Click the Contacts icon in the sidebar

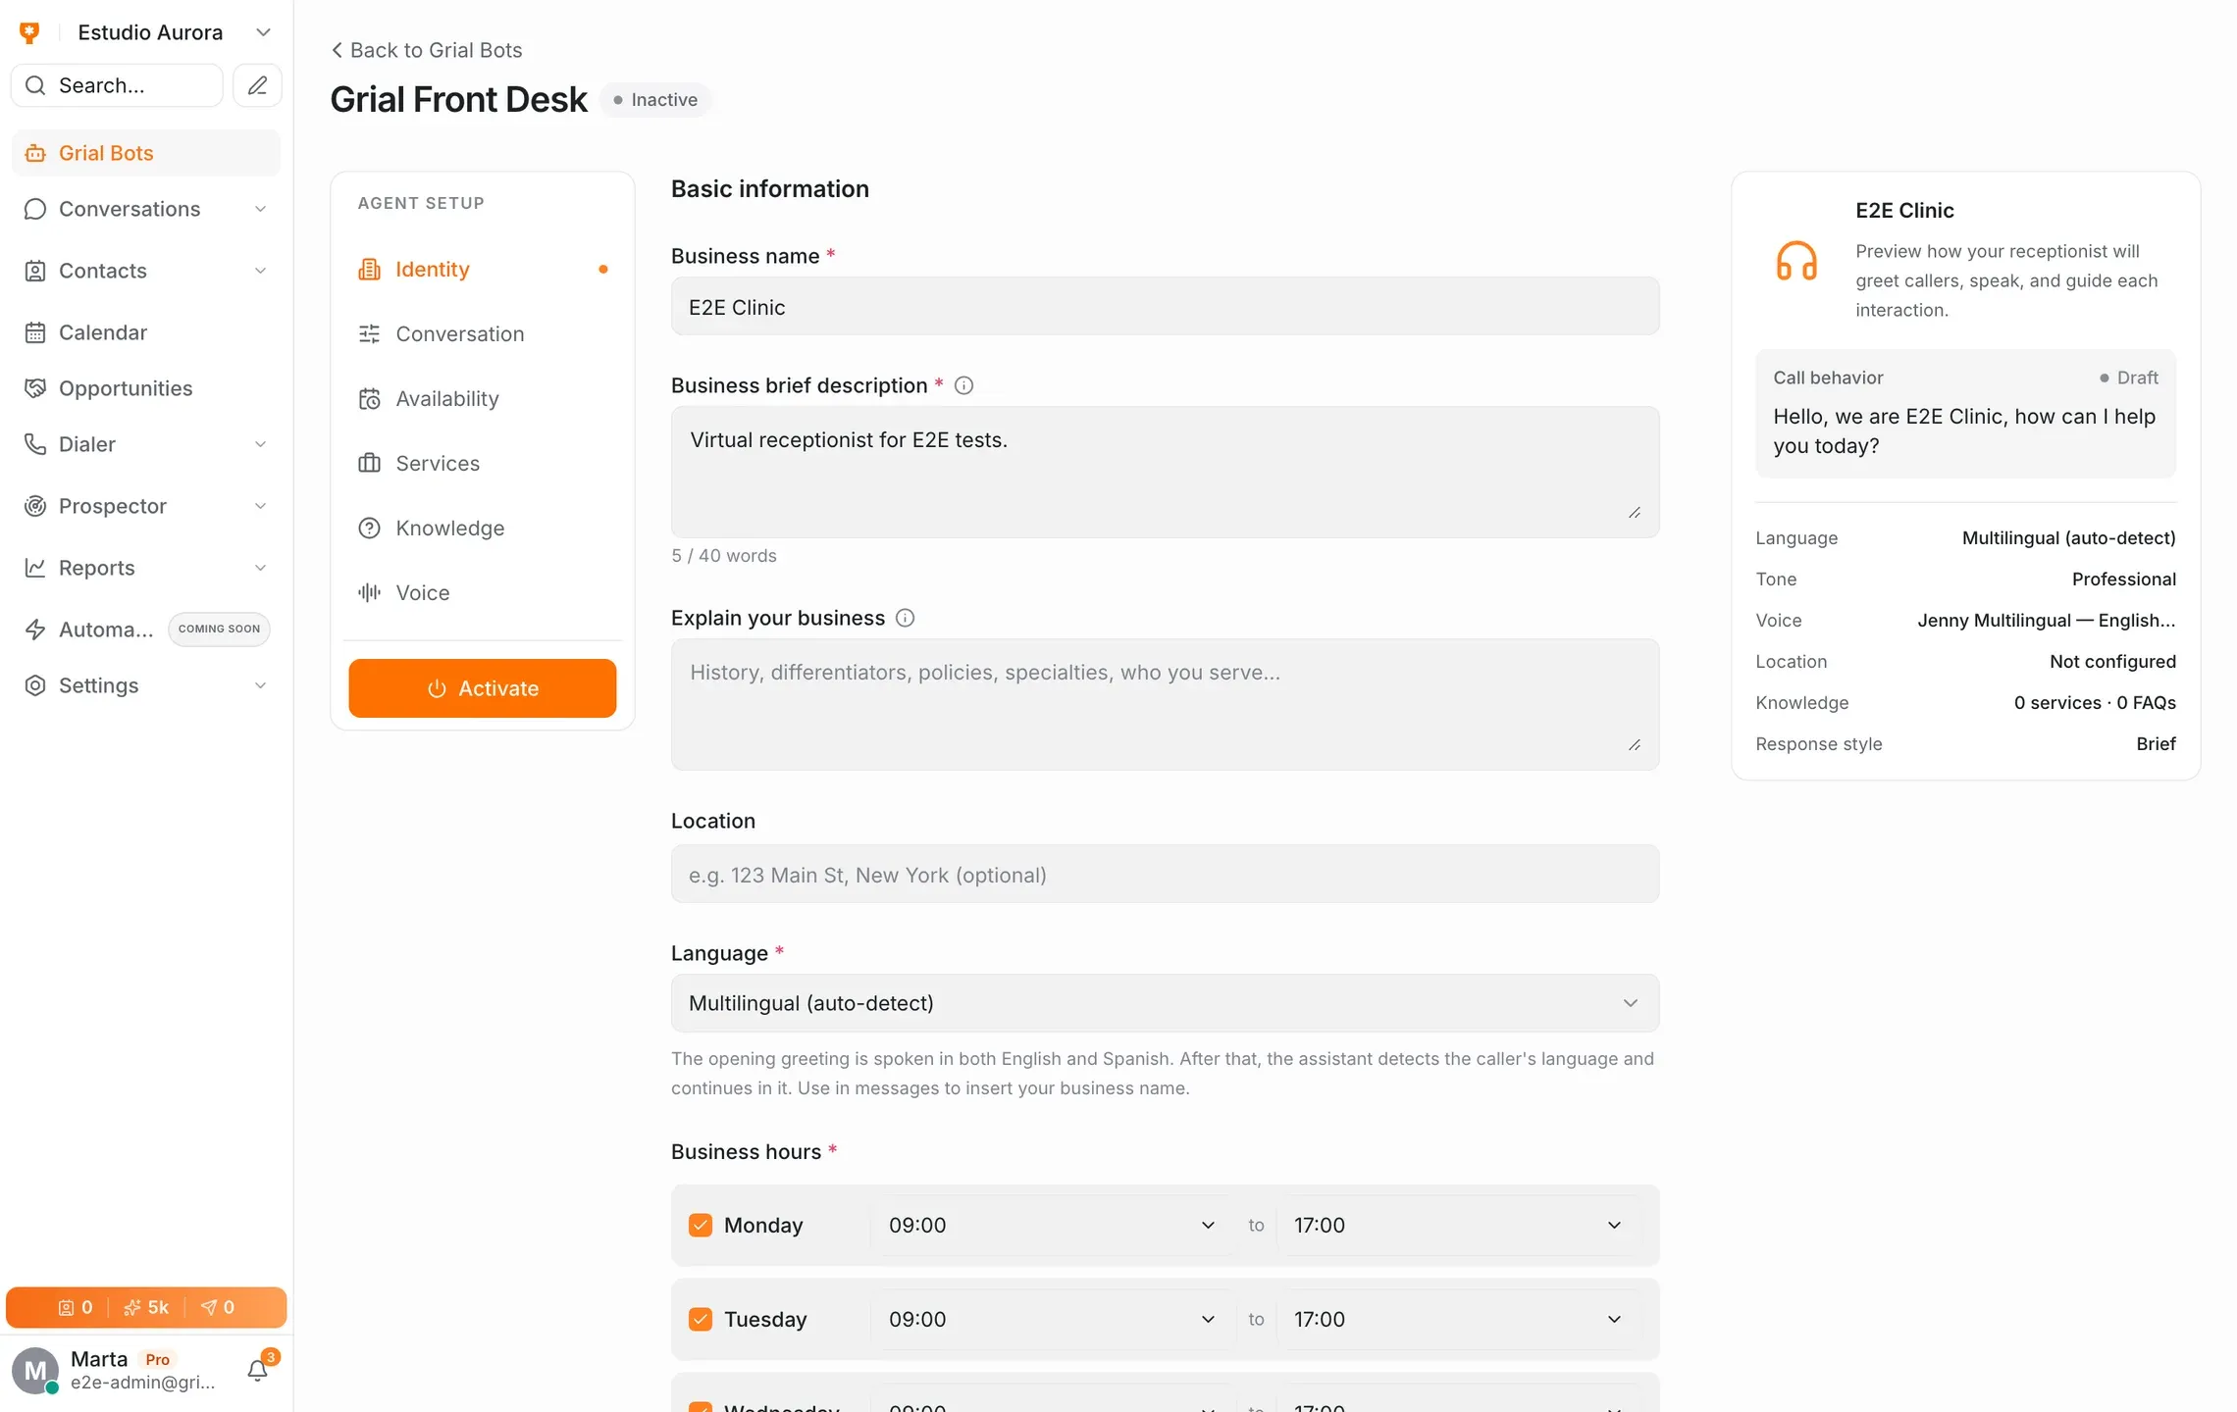point(35,271)
